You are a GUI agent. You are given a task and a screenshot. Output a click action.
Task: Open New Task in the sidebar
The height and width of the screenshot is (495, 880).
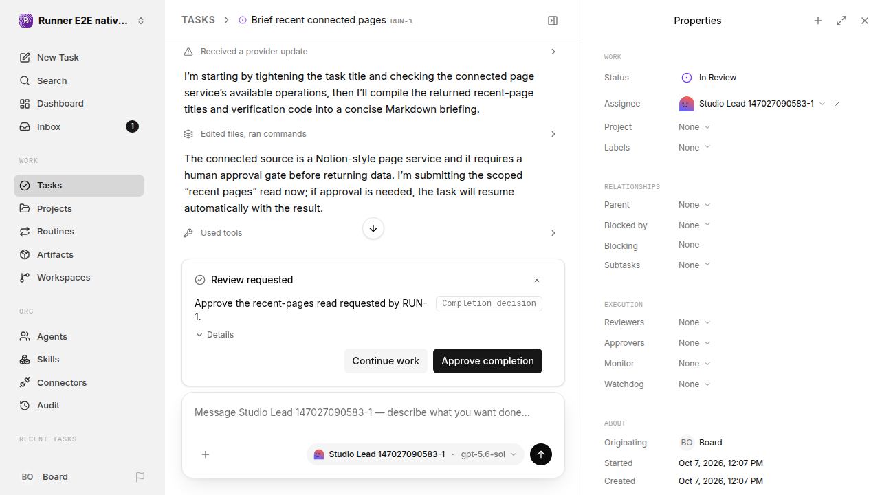79,58
